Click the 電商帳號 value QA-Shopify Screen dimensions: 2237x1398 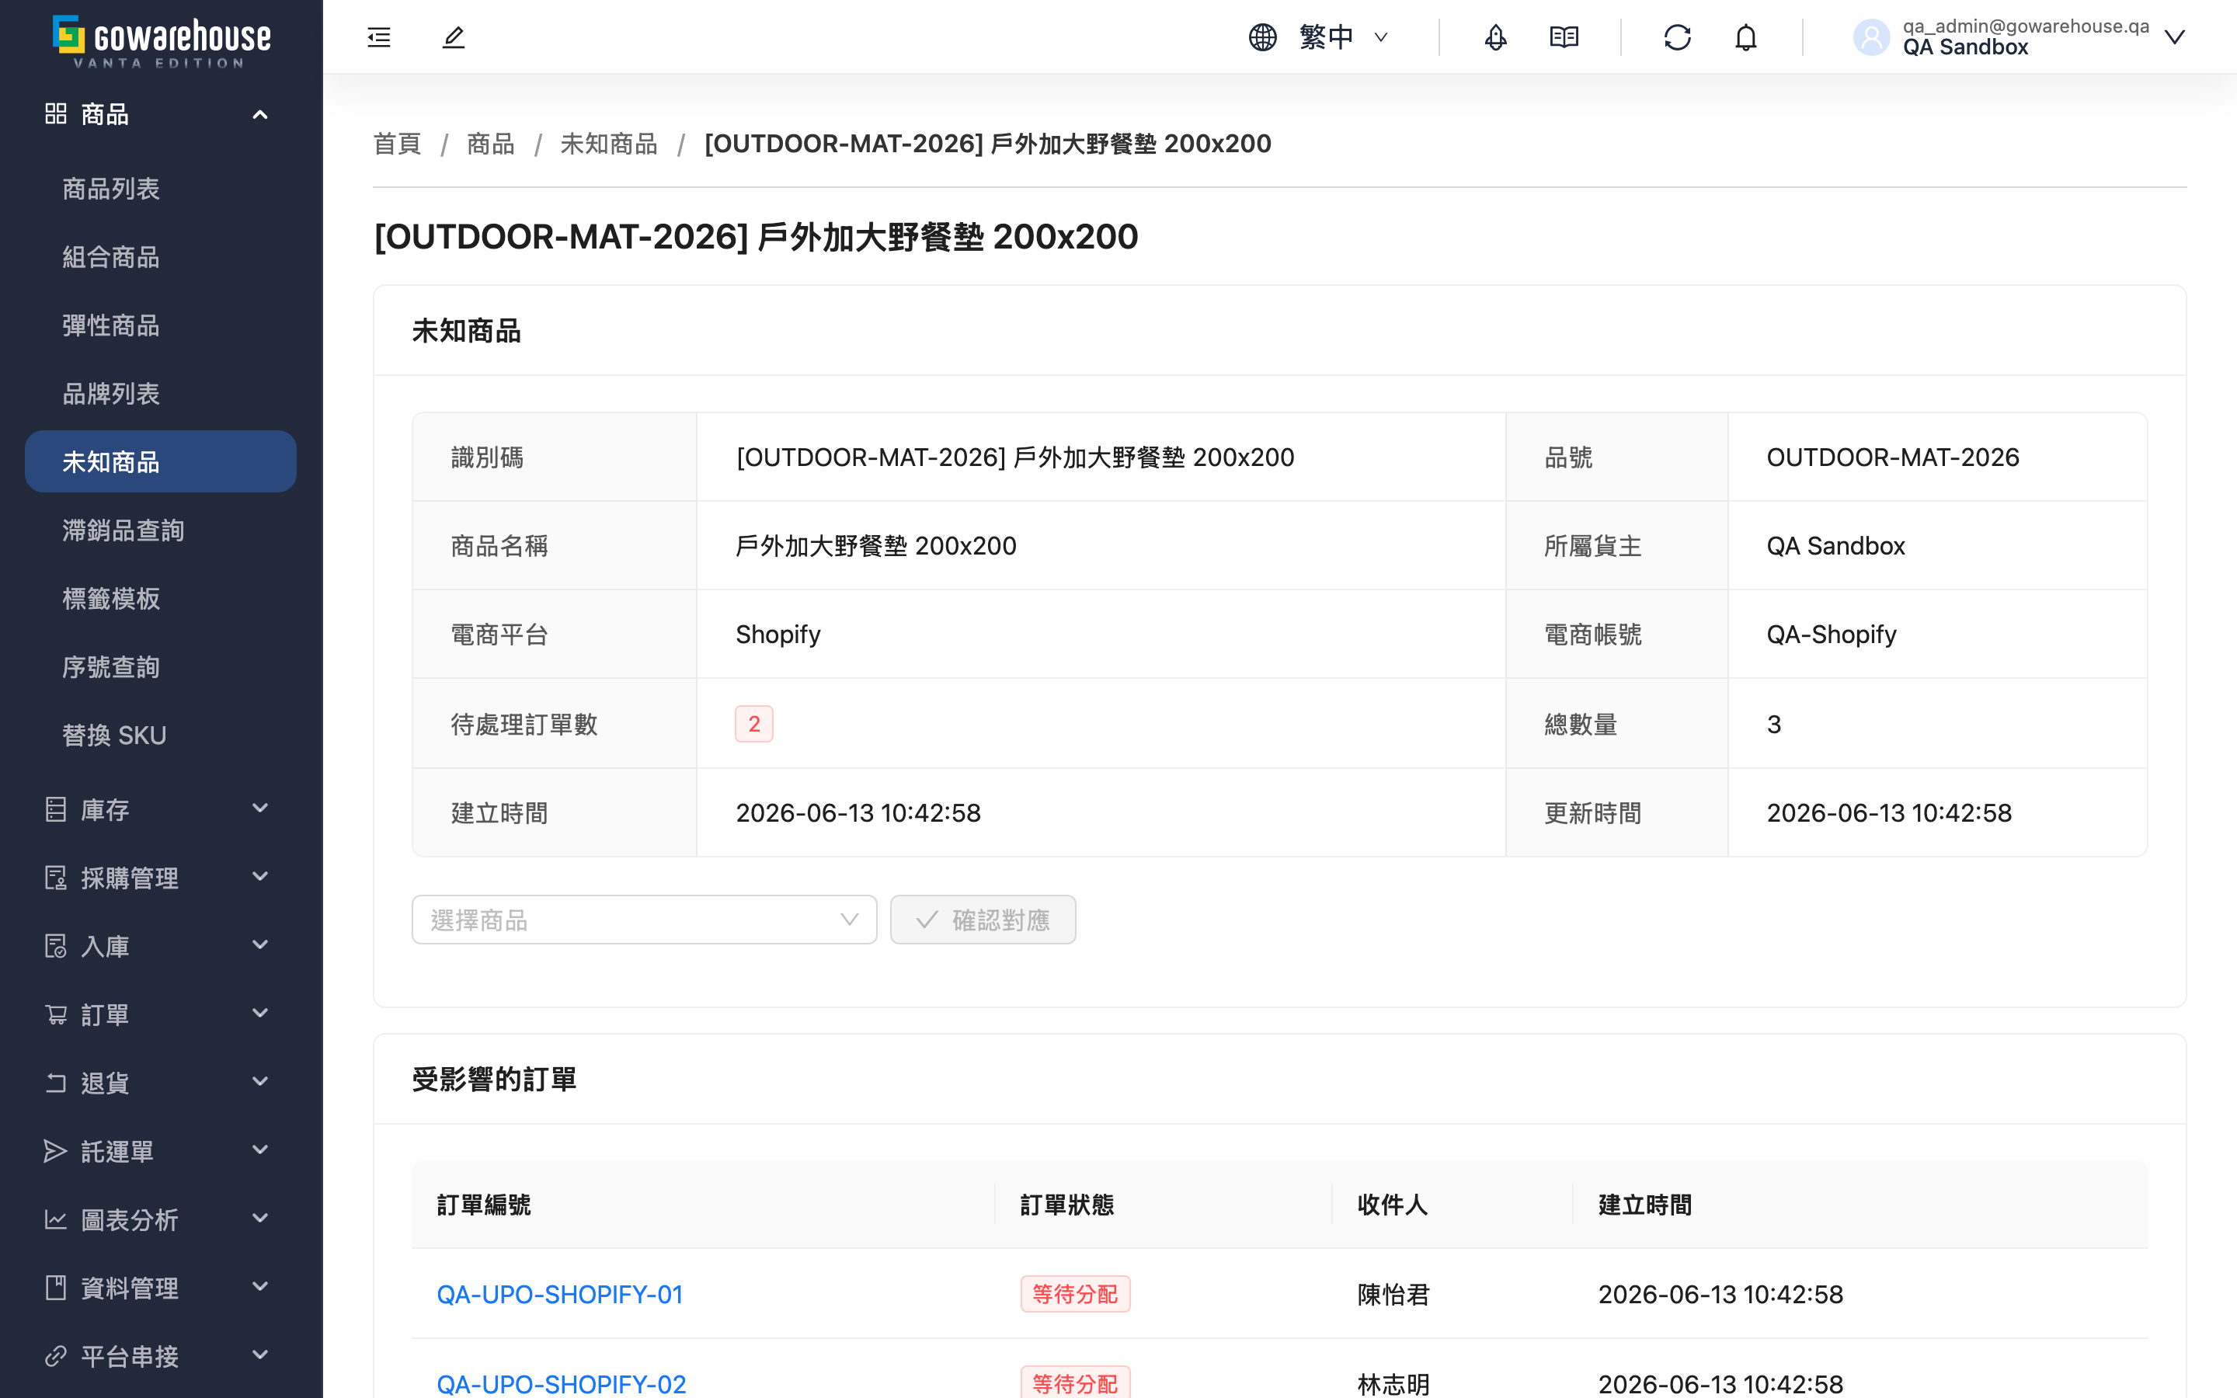(1832, 635)
